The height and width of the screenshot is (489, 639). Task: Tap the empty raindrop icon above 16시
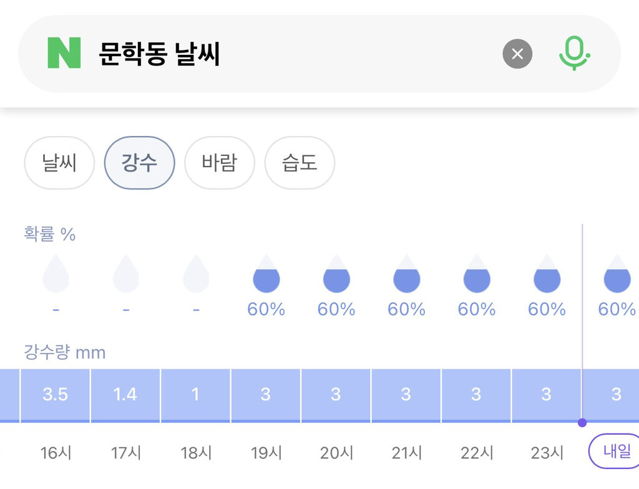[x=56, y=274]
